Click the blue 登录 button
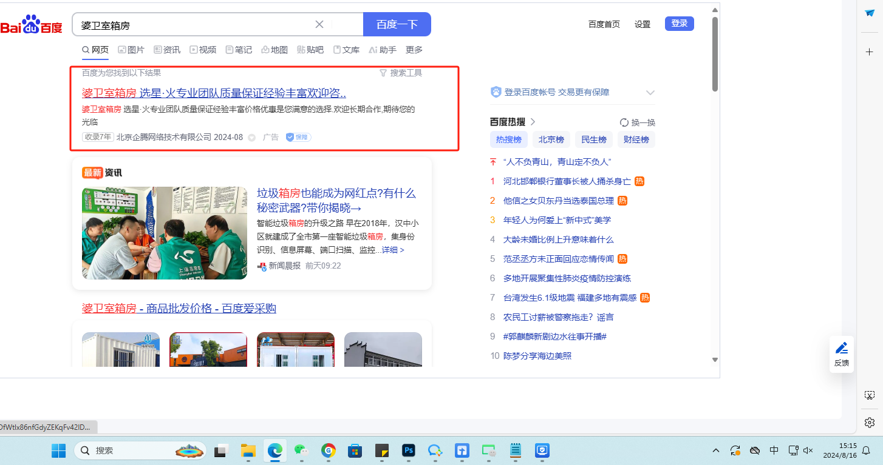 coord(680,24)
